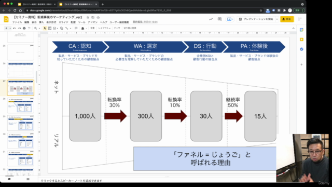Open the input tools あ icon
The width and height of the screenshot is (332, 187).
(x=83, y=28)
